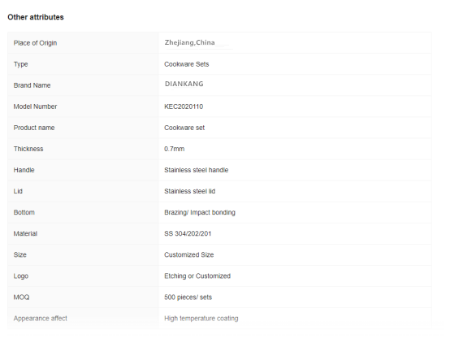Image resolution: width=450 pixels, height=339 pixels.
Task: Click the Zhejiang, China value
Action: pyautogui.click(x=189, y=42)
